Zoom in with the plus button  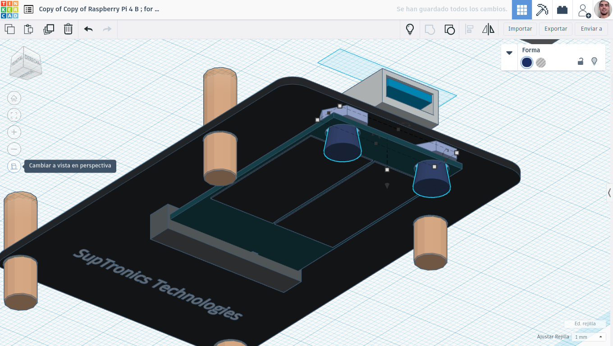14,132
